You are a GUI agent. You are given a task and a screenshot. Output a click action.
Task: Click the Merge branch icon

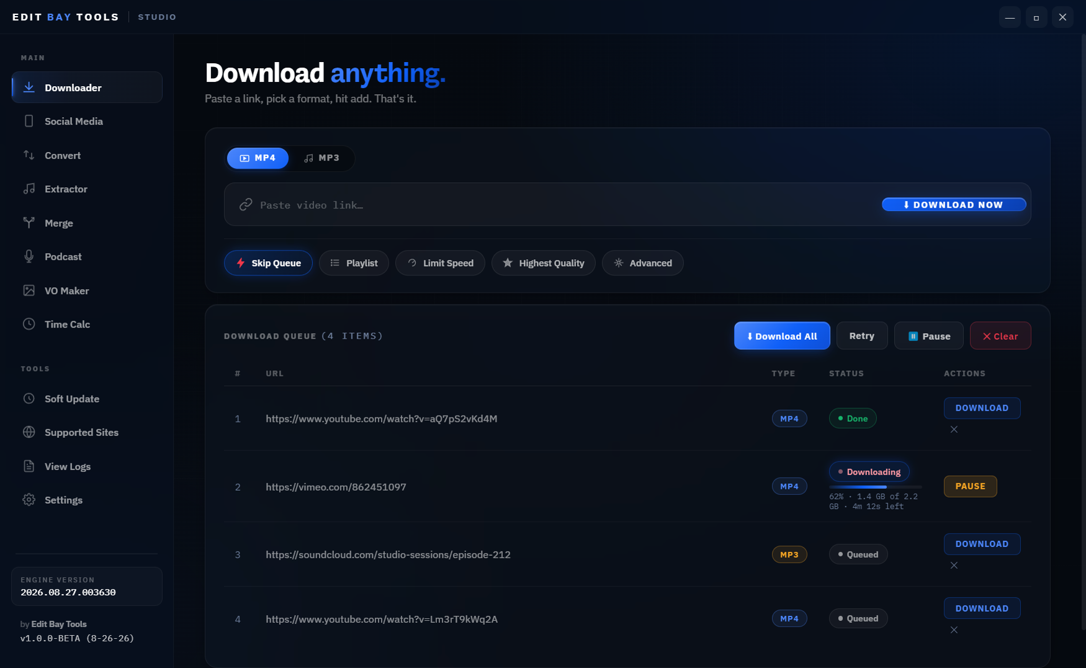(x=29, y=223)
